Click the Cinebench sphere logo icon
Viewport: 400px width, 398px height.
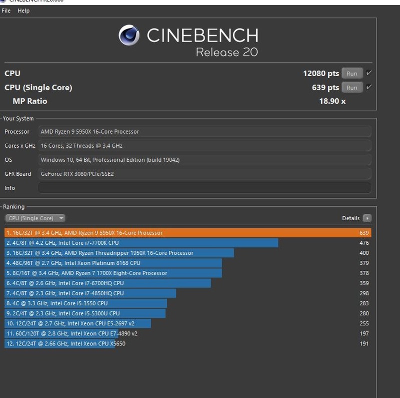click(129, 35)
